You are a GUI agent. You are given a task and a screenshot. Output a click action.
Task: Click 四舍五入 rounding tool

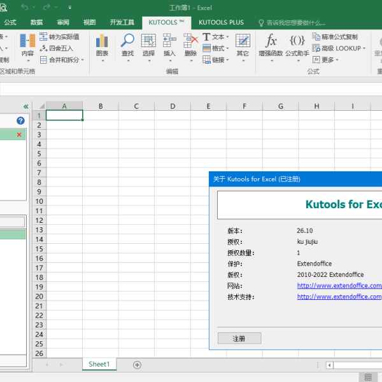click(57, 48)
